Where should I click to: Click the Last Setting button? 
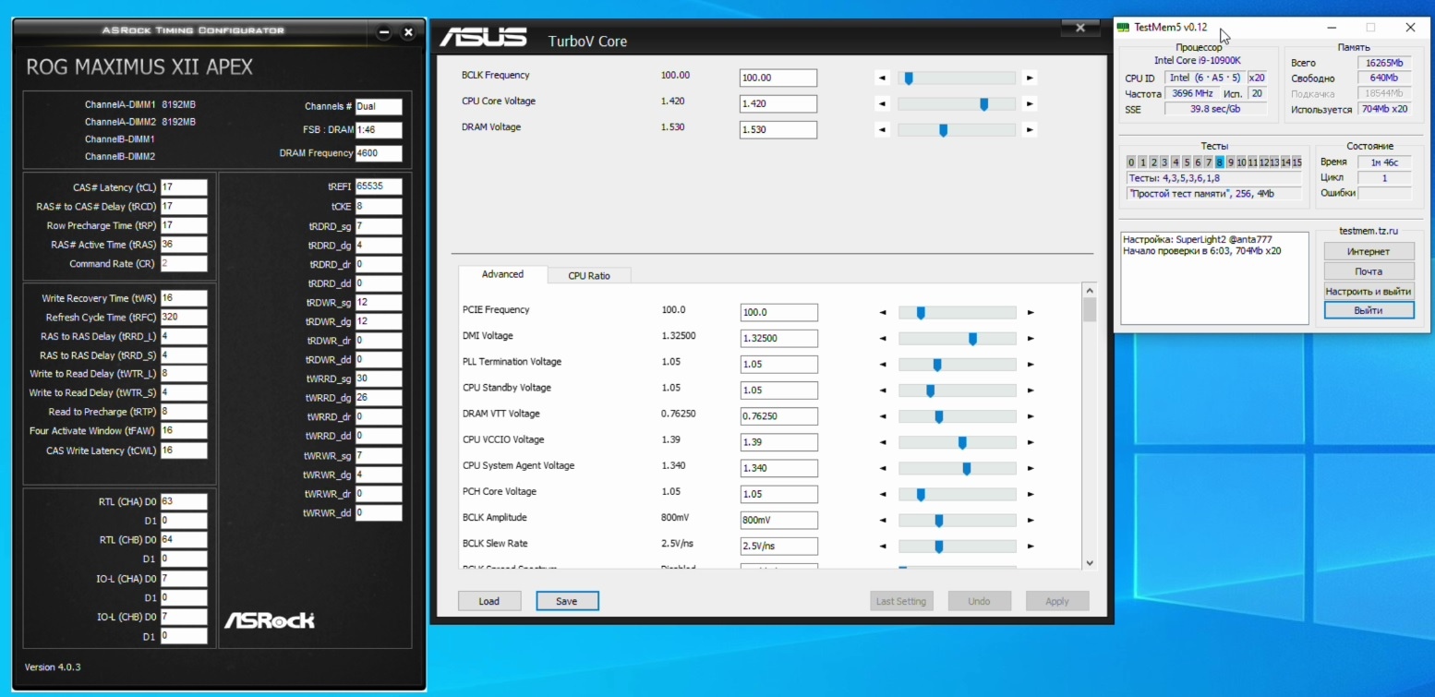901,601
